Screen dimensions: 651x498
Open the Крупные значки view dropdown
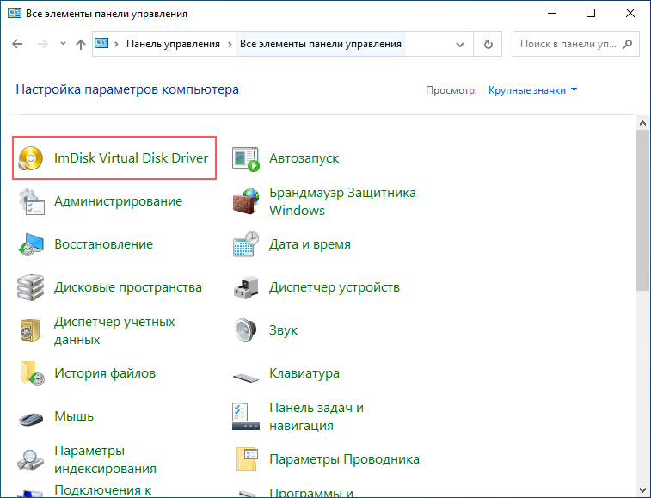pyautogui.click(x=532, y=90)
